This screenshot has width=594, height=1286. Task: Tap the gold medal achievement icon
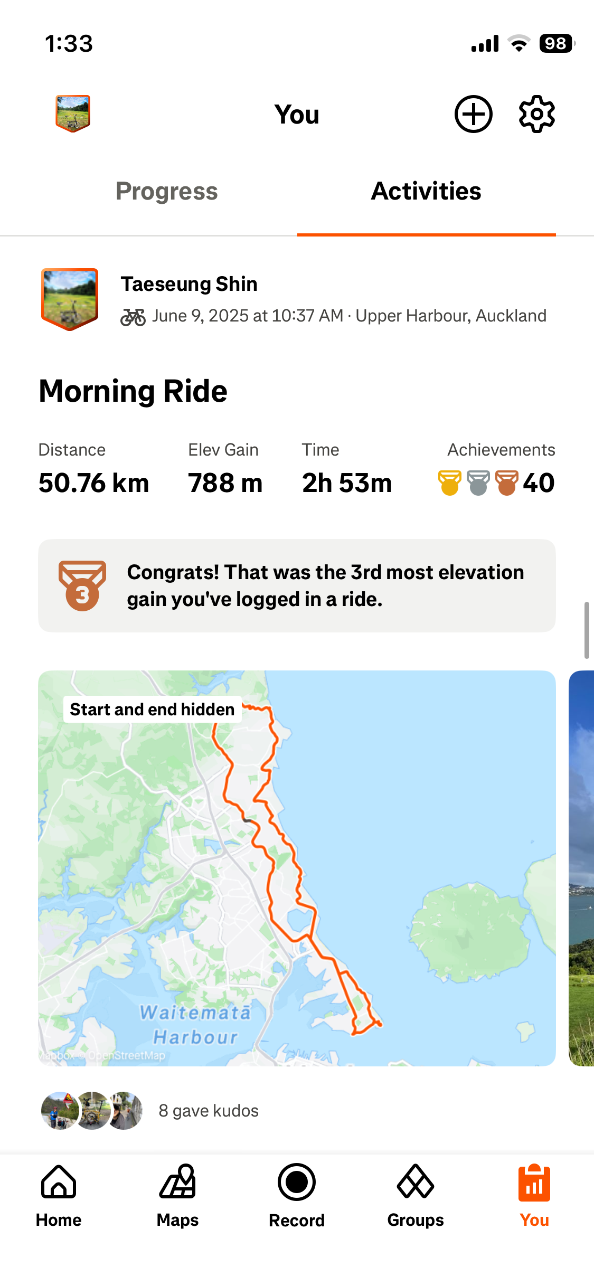tap(449, 483)
